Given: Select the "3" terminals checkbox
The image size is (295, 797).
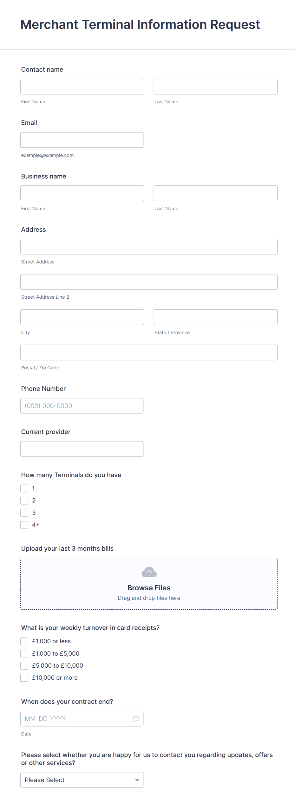Looking at the screenshot, I should tap(24, 512).
